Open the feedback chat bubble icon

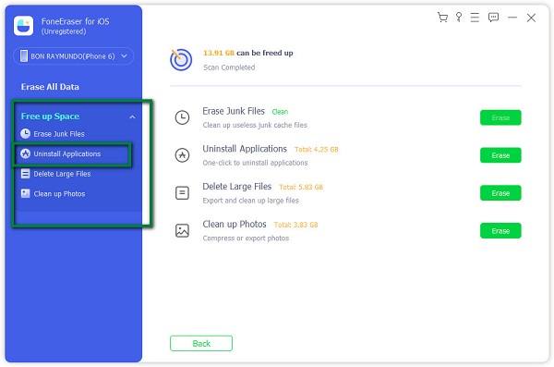tap(493, 18)
